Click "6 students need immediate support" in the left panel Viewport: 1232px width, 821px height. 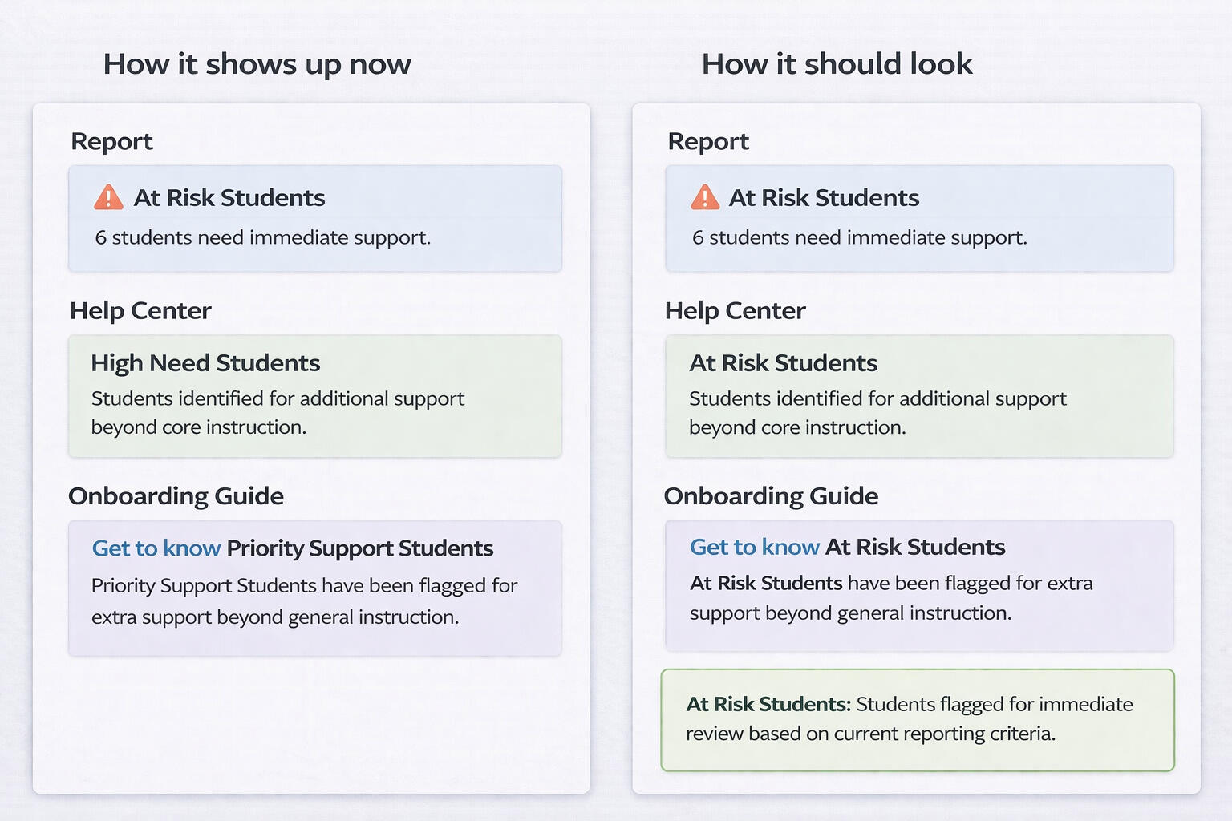(x=262, y=238)
